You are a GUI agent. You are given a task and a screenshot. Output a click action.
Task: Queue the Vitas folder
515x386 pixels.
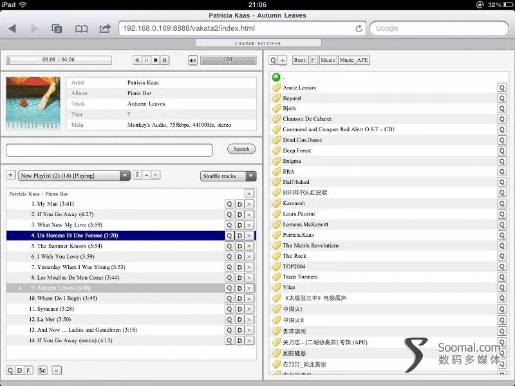(502, 288)
